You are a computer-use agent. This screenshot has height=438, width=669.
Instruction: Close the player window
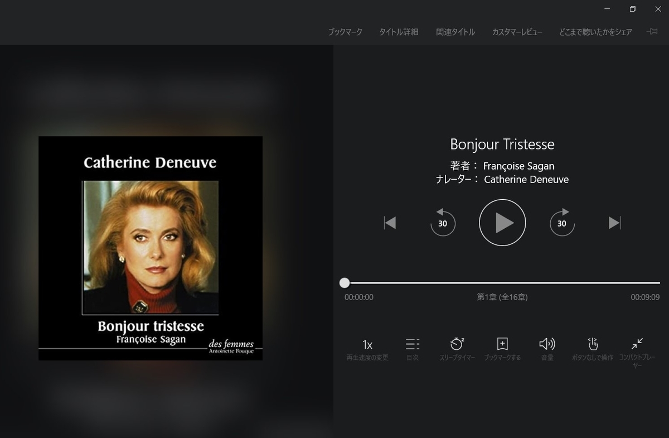coord(657,9)
